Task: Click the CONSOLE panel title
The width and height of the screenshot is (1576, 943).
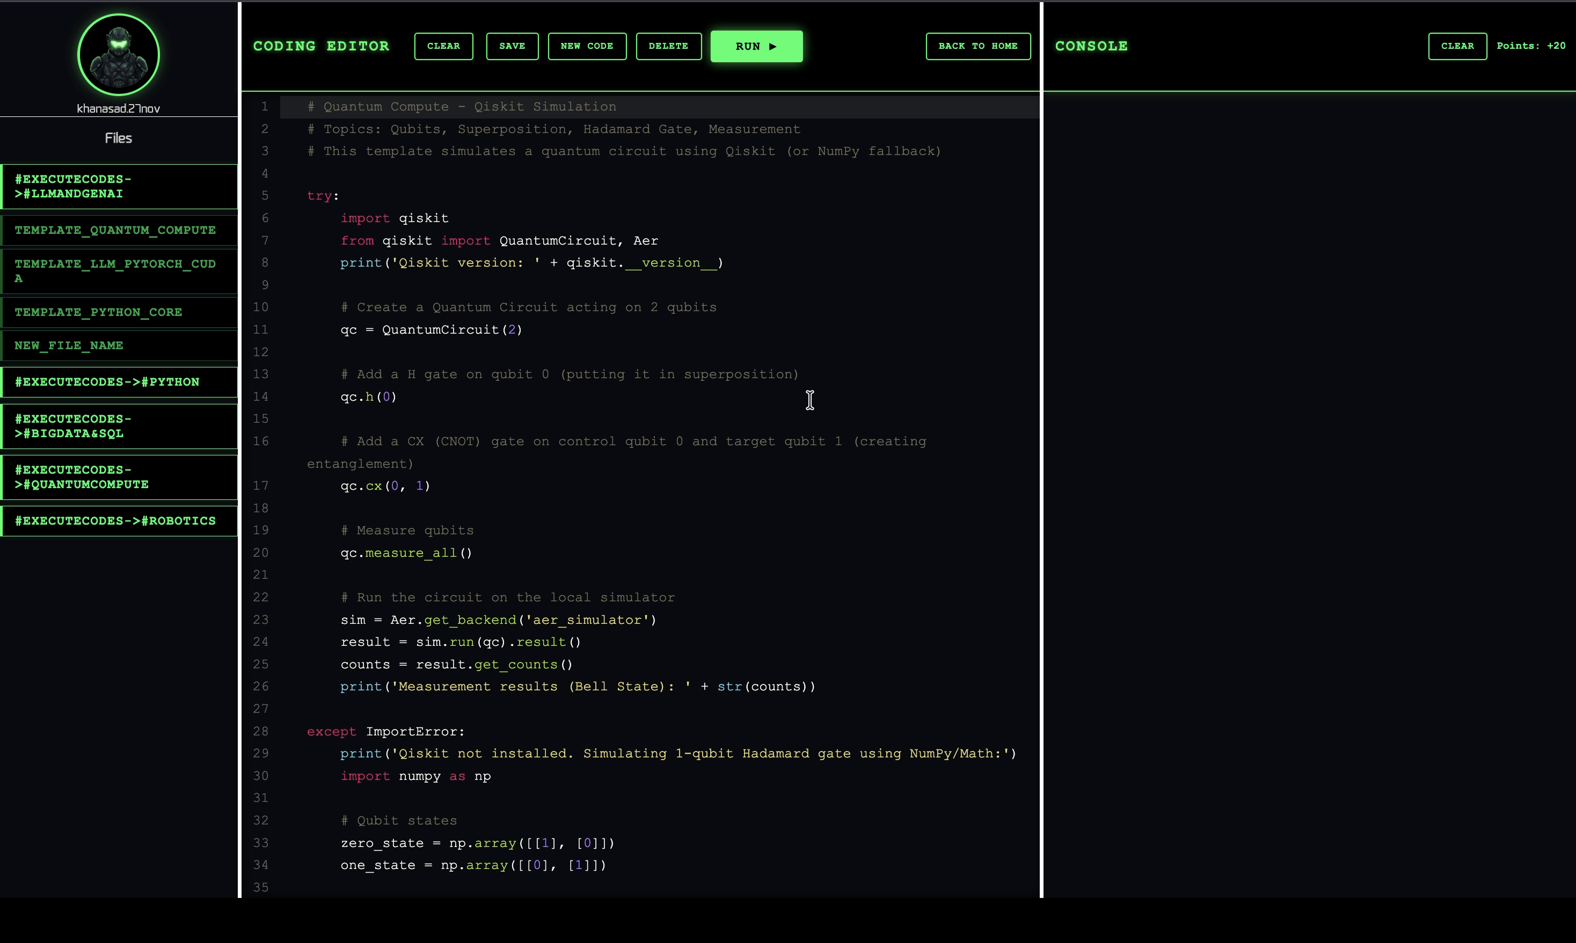Action: point(1091,46)
